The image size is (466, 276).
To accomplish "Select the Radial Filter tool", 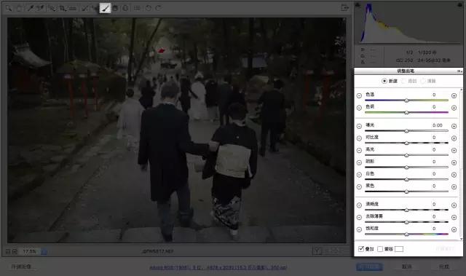I will [x=125, y=8].
